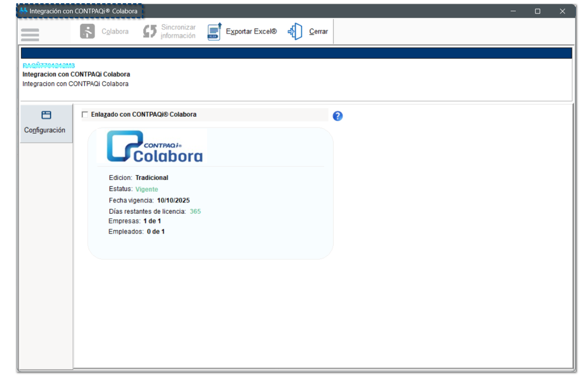580x376 pixels.
Task: Click the Fecha vigencia label
Action: tap(131, 200)
